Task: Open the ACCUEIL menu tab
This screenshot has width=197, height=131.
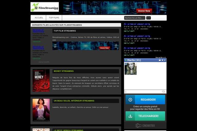Action: [x=39, y=18]
